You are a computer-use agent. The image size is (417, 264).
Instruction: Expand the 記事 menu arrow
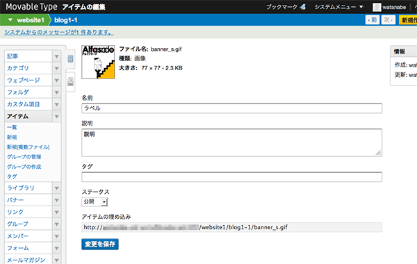(56, 56)
